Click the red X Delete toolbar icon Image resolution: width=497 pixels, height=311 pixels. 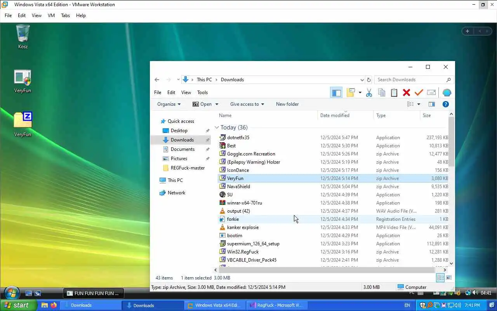407,93
